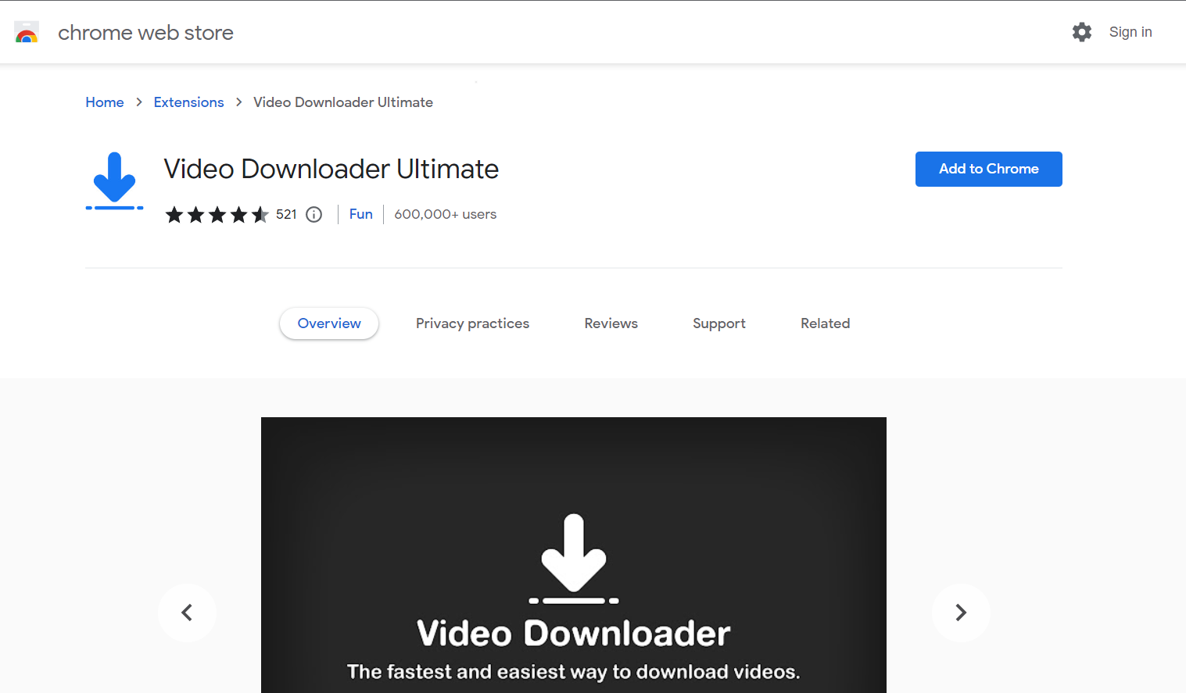This screenshot has width=1186, height=693.
Task: Switch to the Reviews tab
Action: click(x=611, y=323)
